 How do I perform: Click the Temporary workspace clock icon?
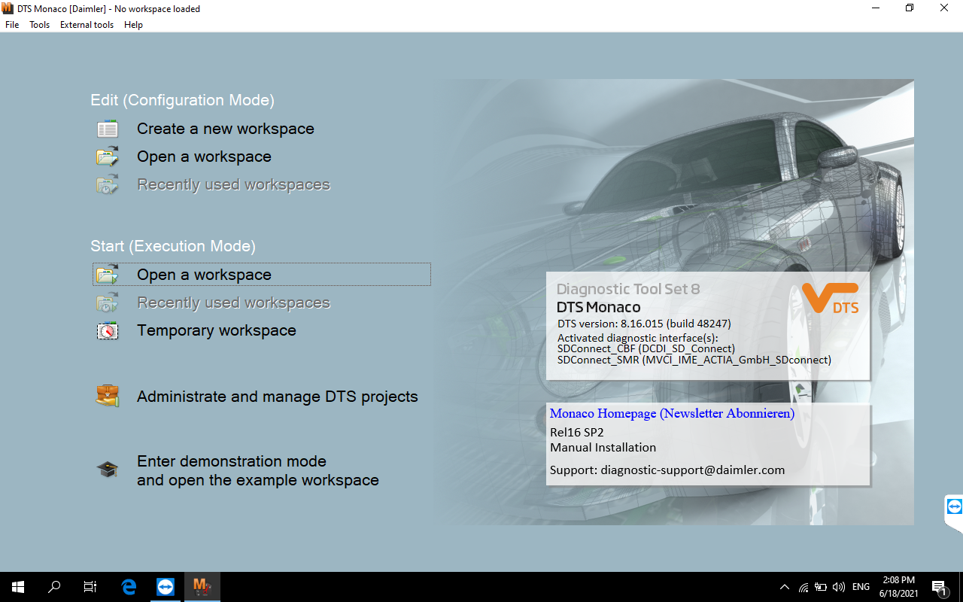point(108,331)
